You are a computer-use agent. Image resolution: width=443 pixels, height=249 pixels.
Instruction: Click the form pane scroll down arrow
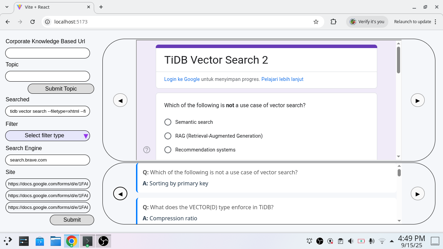399,157
